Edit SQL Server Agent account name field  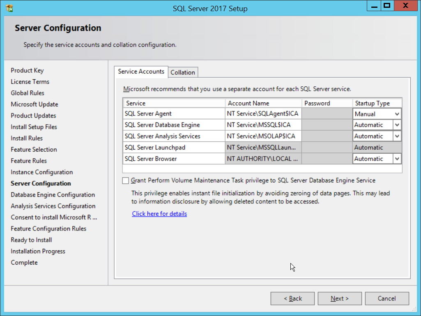pos(263,114)
